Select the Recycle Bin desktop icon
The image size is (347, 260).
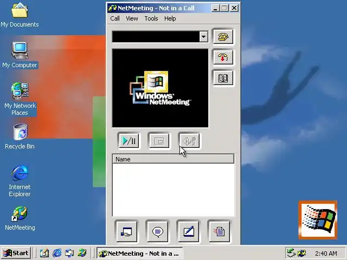pos(20,136)
